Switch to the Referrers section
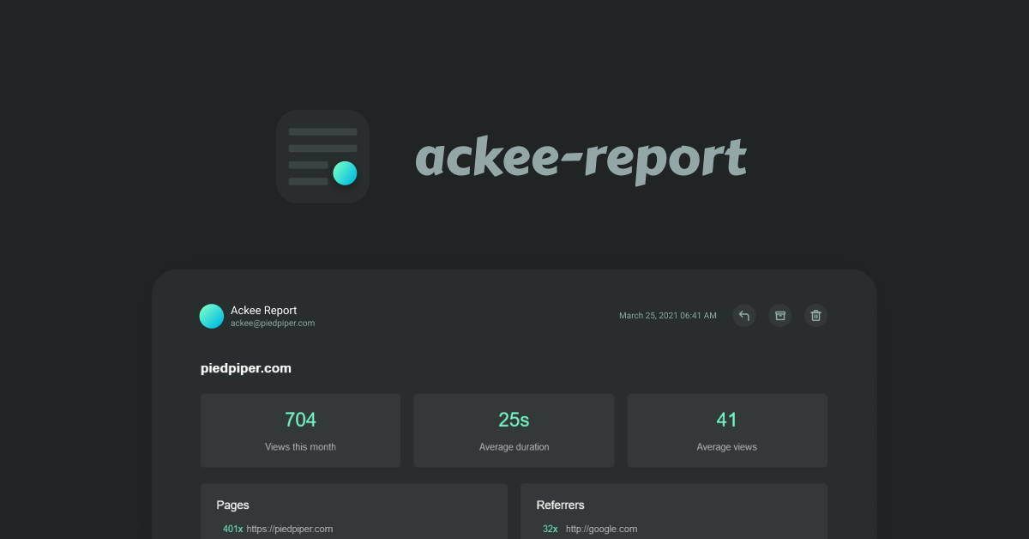The height and width of the screenshot is (539, 1029). click(x=560, y=505)
